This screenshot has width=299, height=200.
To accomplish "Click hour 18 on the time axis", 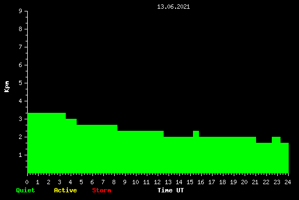I will (x=222, y=182).
